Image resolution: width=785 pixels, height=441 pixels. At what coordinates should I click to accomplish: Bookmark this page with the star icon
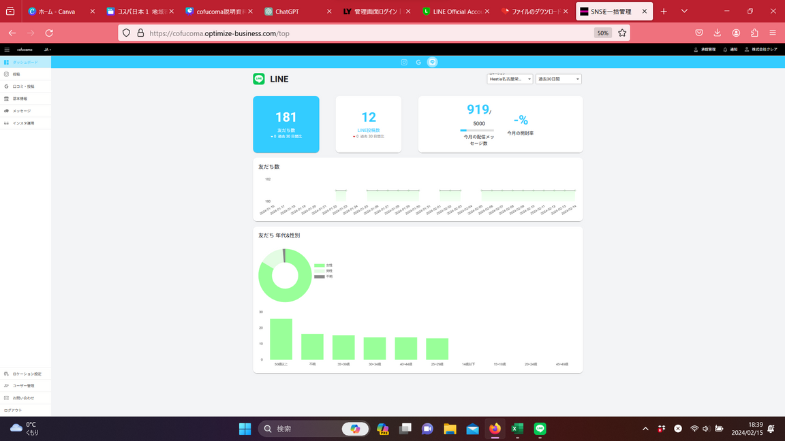pyautogui.click(x=622, y=33)
